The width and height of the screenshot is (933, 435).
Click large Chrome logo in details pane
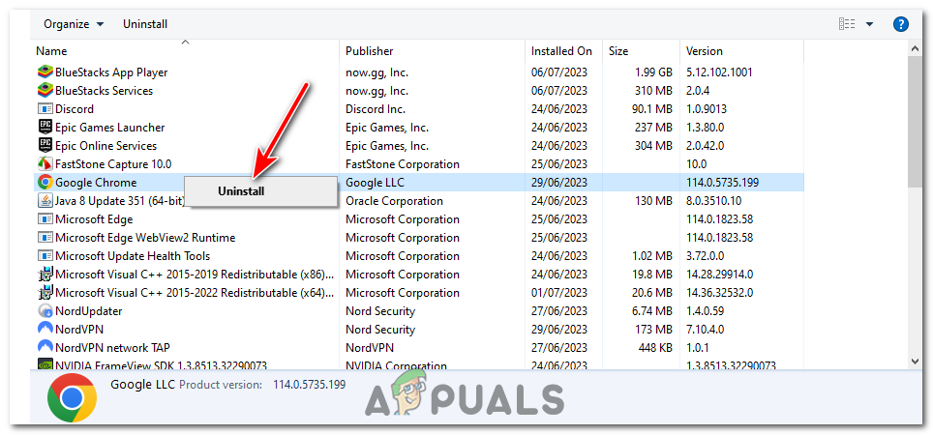click(72, 398)
